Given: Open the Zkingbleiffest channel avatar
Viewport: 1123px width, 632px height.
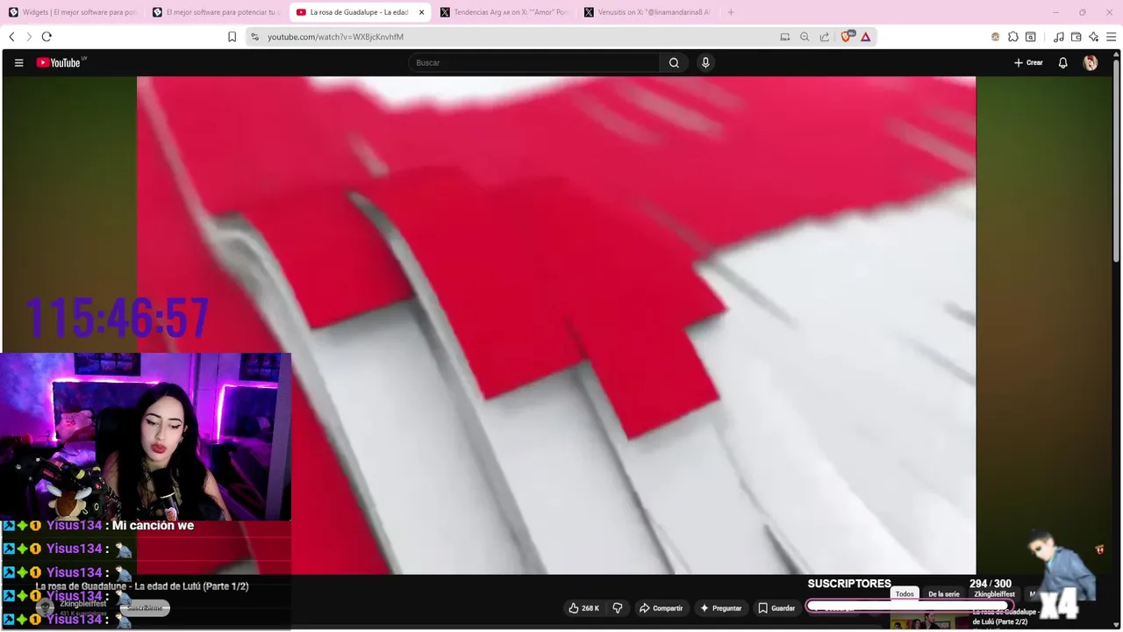Looking at the screenshot, I should 45,607.
